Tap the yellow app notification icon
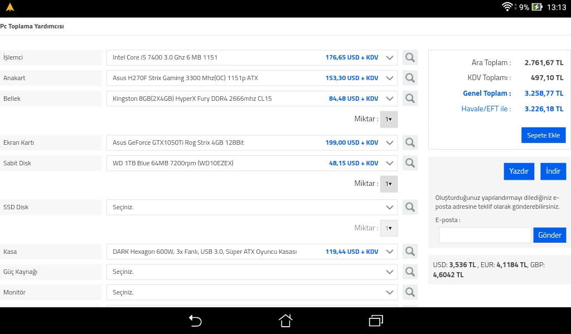 point(10,7)
